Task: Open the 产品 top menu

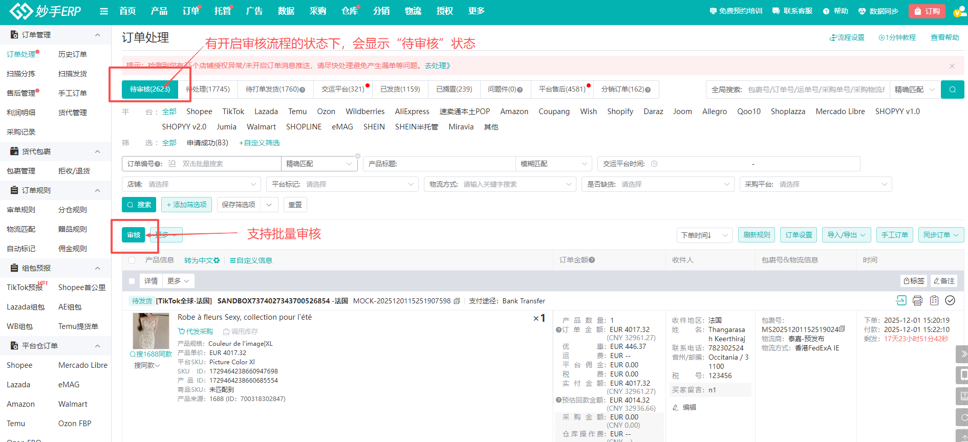Action: click(159, 11)
